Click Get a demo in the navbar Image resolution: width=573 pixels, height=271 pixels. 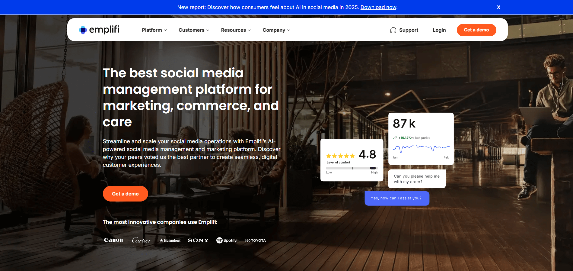[x=476, y=30]
